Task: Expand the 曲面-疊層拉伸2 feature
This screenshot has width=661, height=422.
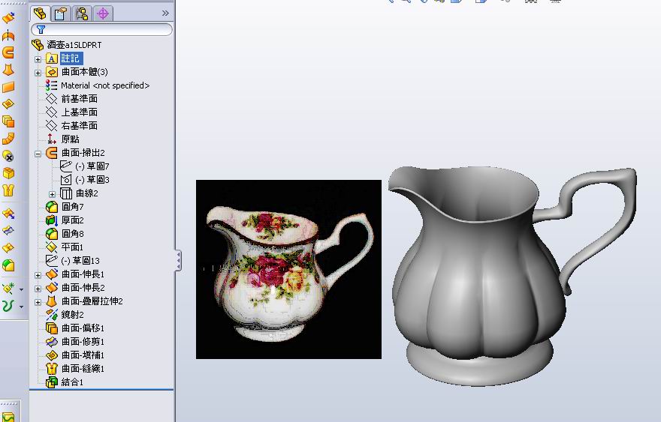Action: [38, 302]
